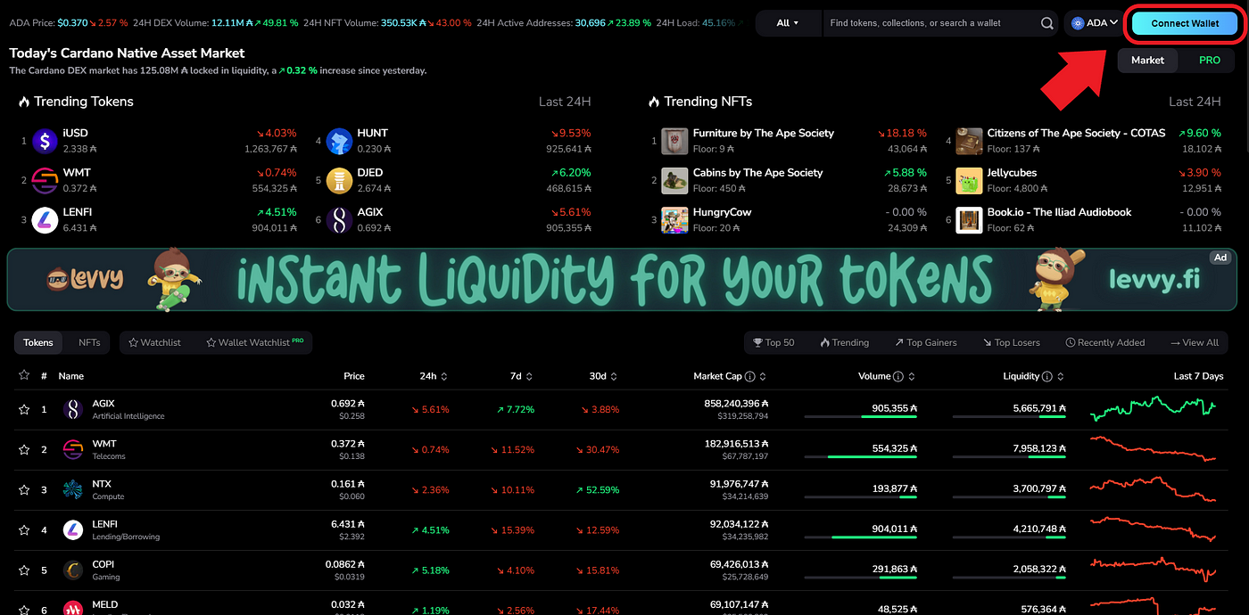The image size is (1249, 615).
Task: Click the HUNT token logo
Action: 340,141
